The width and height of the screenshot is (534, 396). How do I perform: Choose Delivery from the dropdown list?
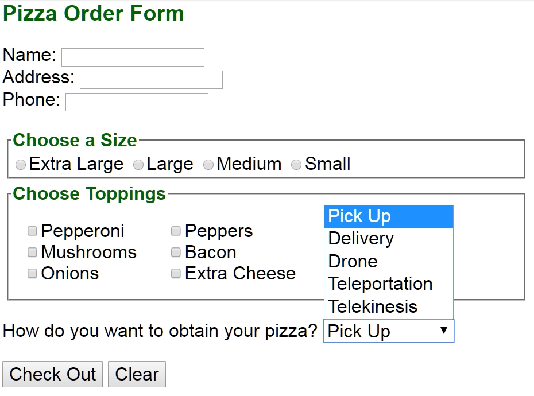coord(388,239)
